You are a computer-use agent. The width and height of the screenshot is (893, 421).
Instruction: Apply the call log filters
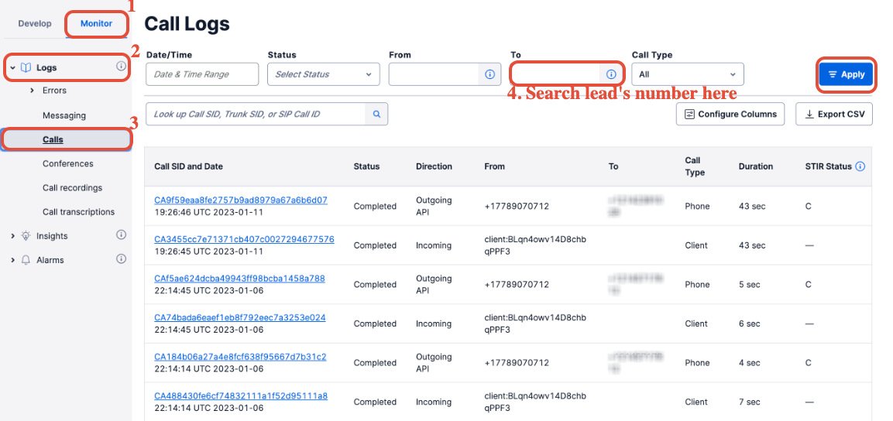click(847, 74)
